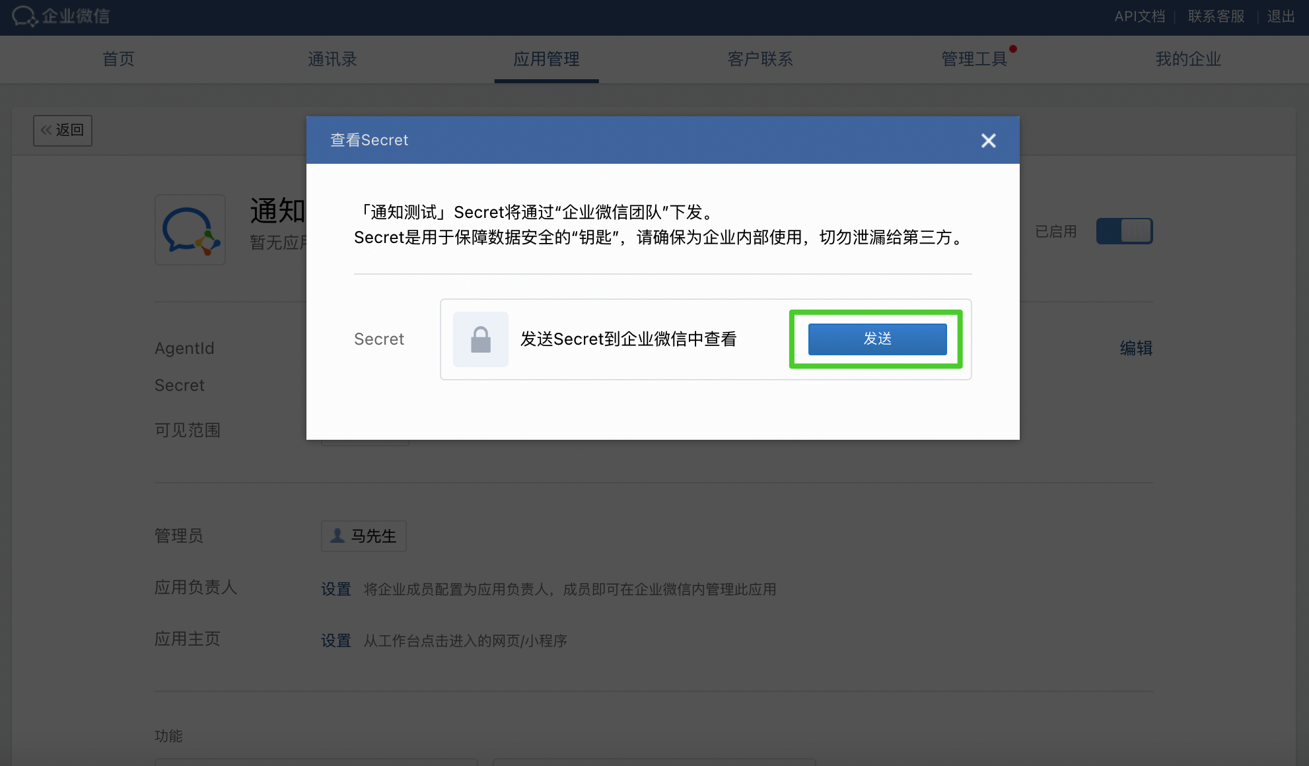Image resolution: width=1309 pixels, height=766 pixels.
Task: Click the red dot on 管理工具
Action: (1012, 49)
